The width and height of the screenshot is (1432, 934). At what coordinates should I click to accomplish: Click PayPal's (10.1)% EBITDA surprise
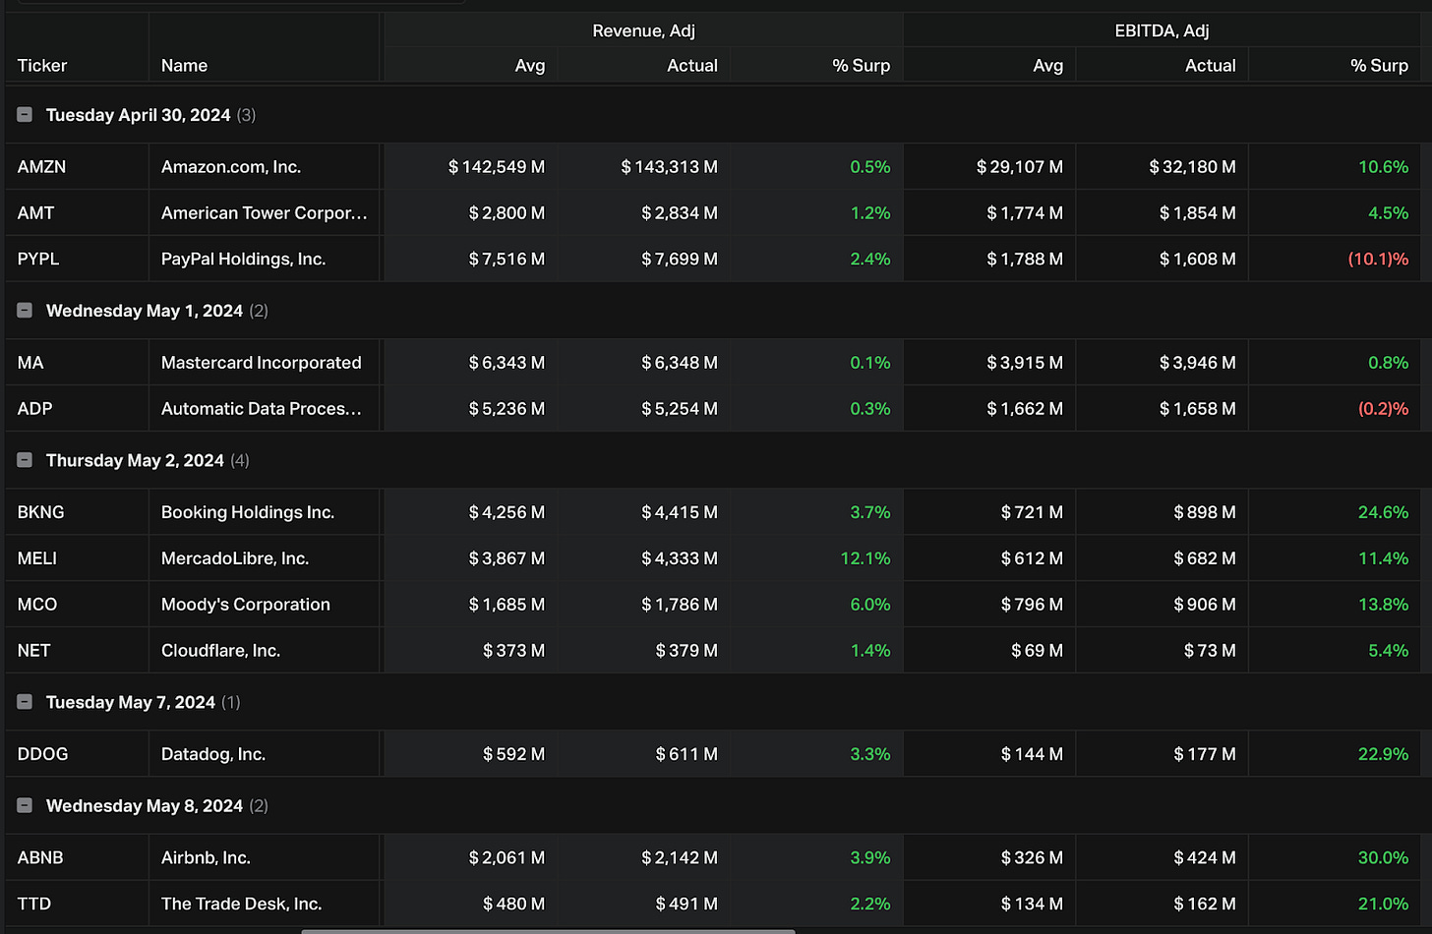click(x=1378, y=260)
